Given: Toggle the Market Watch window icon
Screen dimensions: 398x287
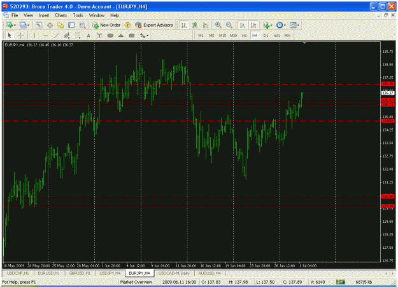Looking at the screenshot, I should [x=39, y=25].
